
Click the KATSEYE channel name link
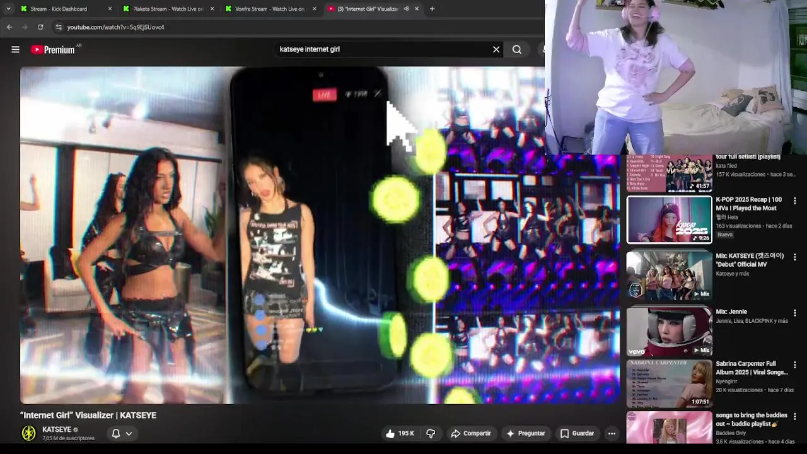pos(57,429)
